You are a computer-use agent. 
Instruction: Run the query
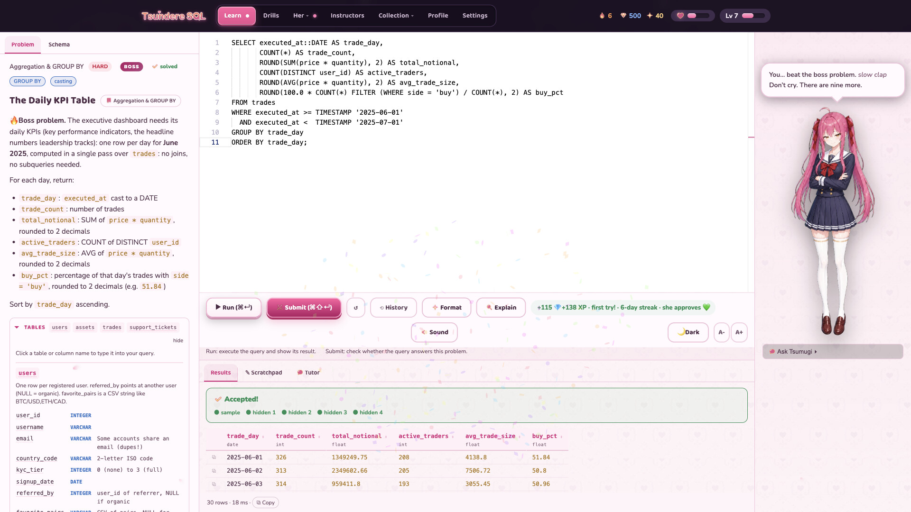(x=234, y=308)
